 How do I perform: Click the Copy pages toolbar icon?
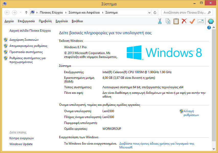[168, 21]
